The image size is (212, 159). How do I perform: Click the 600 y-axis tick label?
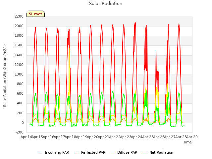[x=20, y=93]
